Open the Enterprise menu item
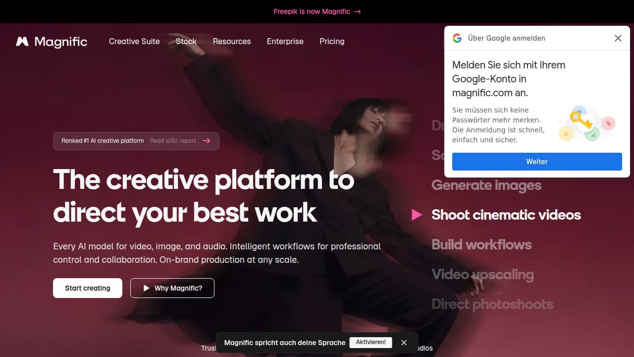This screenshot has height=357, width=634. click(285, 41)
